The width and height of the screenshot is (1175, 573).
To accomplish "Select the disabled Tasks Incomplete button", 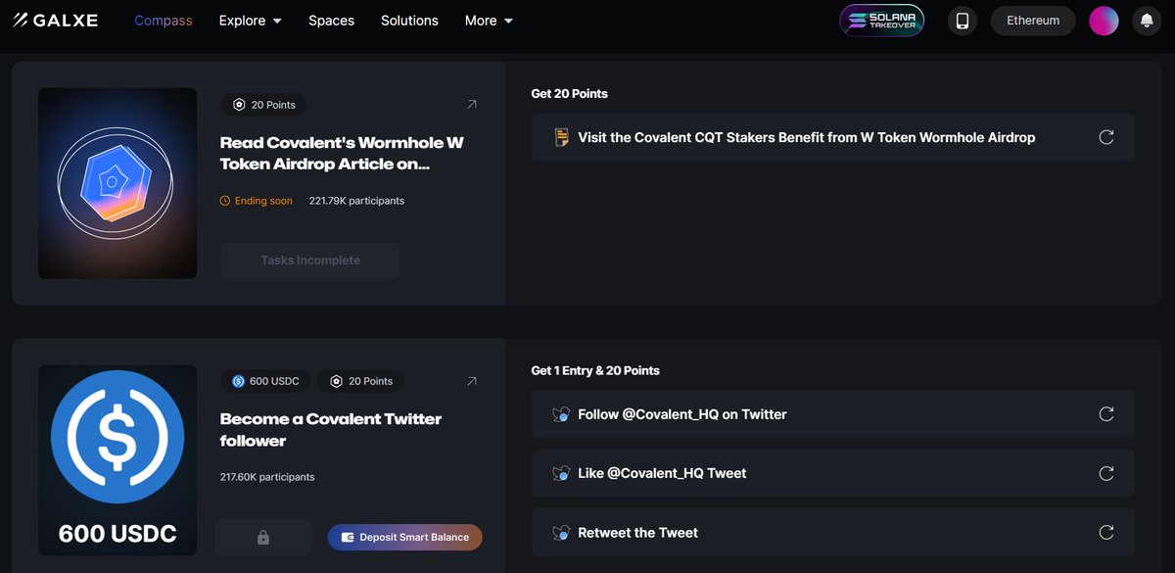I will [310, 261].
